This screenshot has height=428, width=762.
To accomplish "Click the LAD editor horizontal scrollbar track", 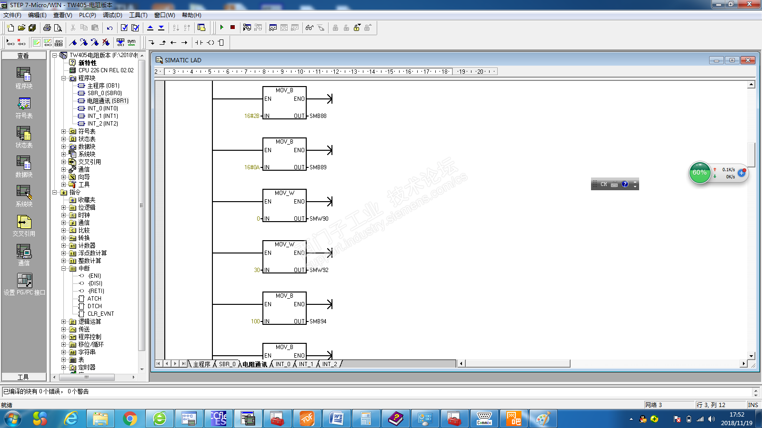I will (x=603, y=364).
